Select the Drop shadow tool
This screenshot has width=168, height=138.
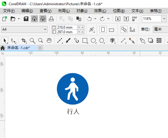click(151, 41)
